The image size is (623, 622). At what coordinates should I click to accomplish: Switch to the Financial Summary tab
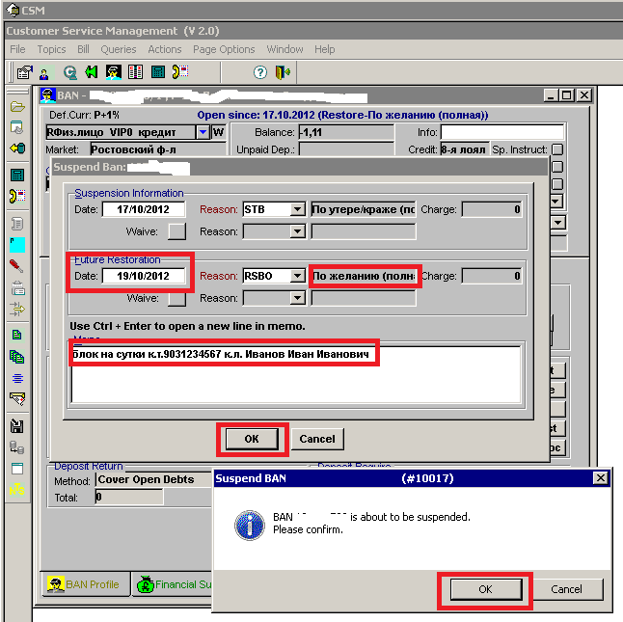(174, 584)
